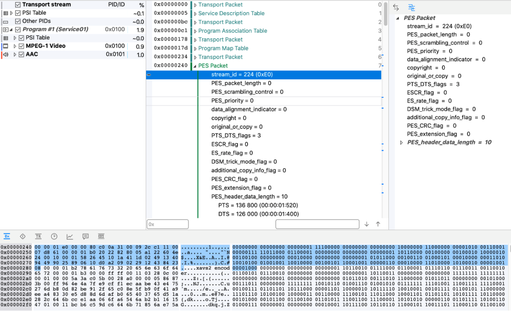Screen dimensions: 511x311
Task: Toggle the AAC checkbox
Action: (x=21, y=54)
